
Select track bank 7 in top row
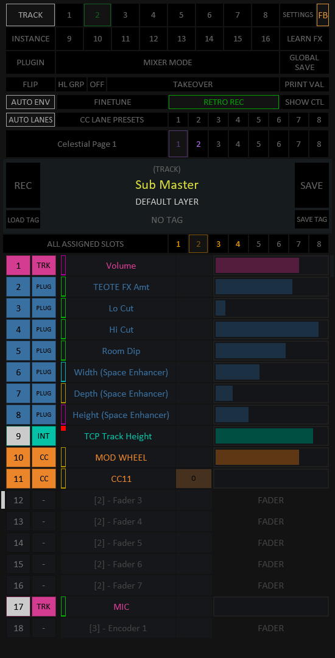pos(238,15)
